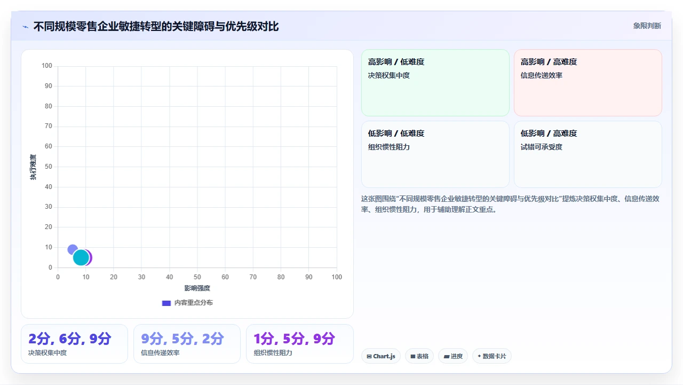Image resolution: width=683 pixels, height=385 pixels.
Task: Open the 低影响 / 高难度 quadrant card
Action: click(587, 154)
